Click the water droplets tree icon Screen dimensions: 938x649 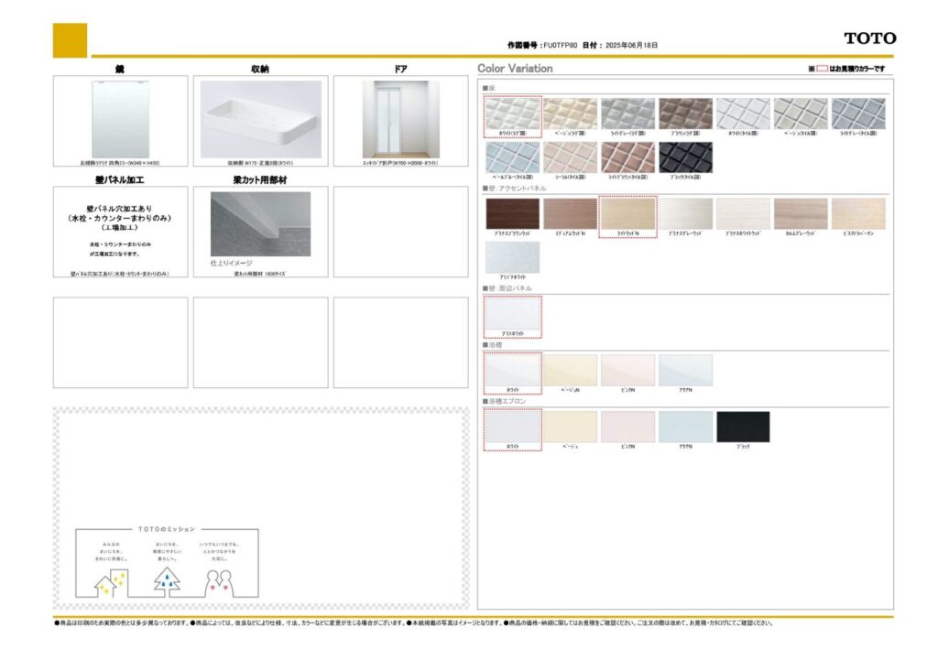166,579
